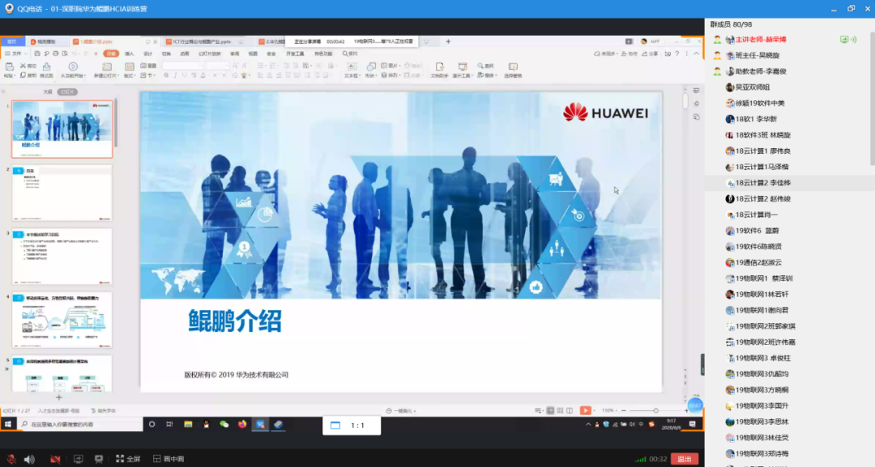Click the 查找 (Find) icon

click(484, 66)
